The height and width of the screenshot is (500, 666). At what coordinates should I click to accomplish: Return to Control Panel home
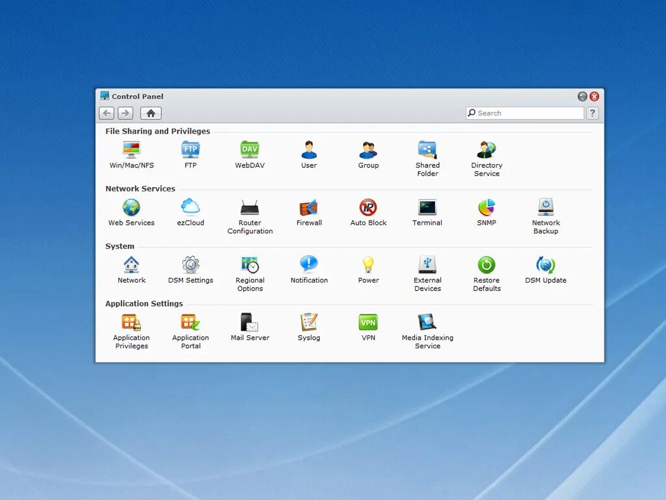(x=151, y=113)
